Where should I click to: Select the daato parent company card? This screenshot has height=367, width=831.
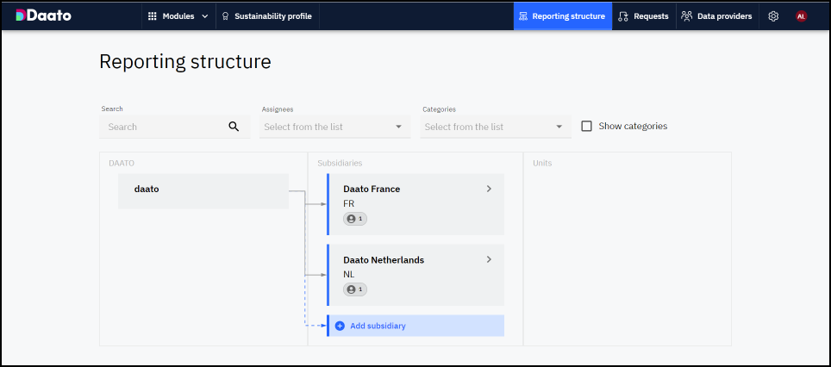tap(203, 191)
